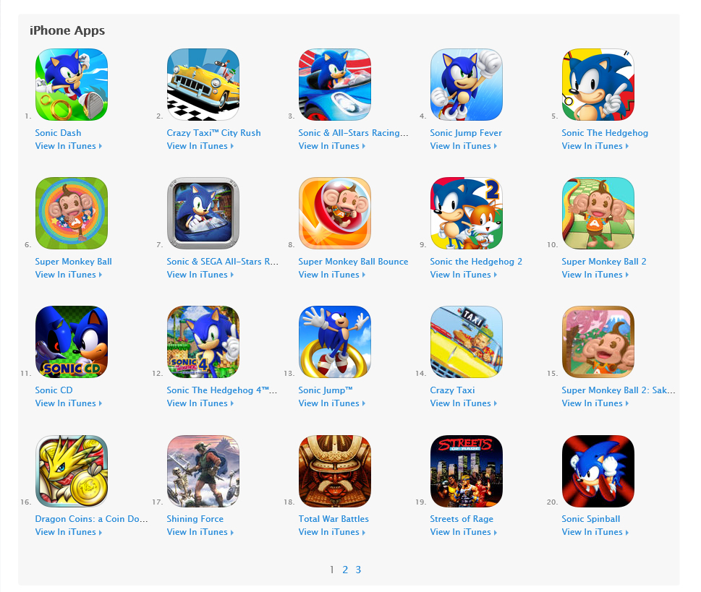Open the Streets of Rage icon

[467, 471]
